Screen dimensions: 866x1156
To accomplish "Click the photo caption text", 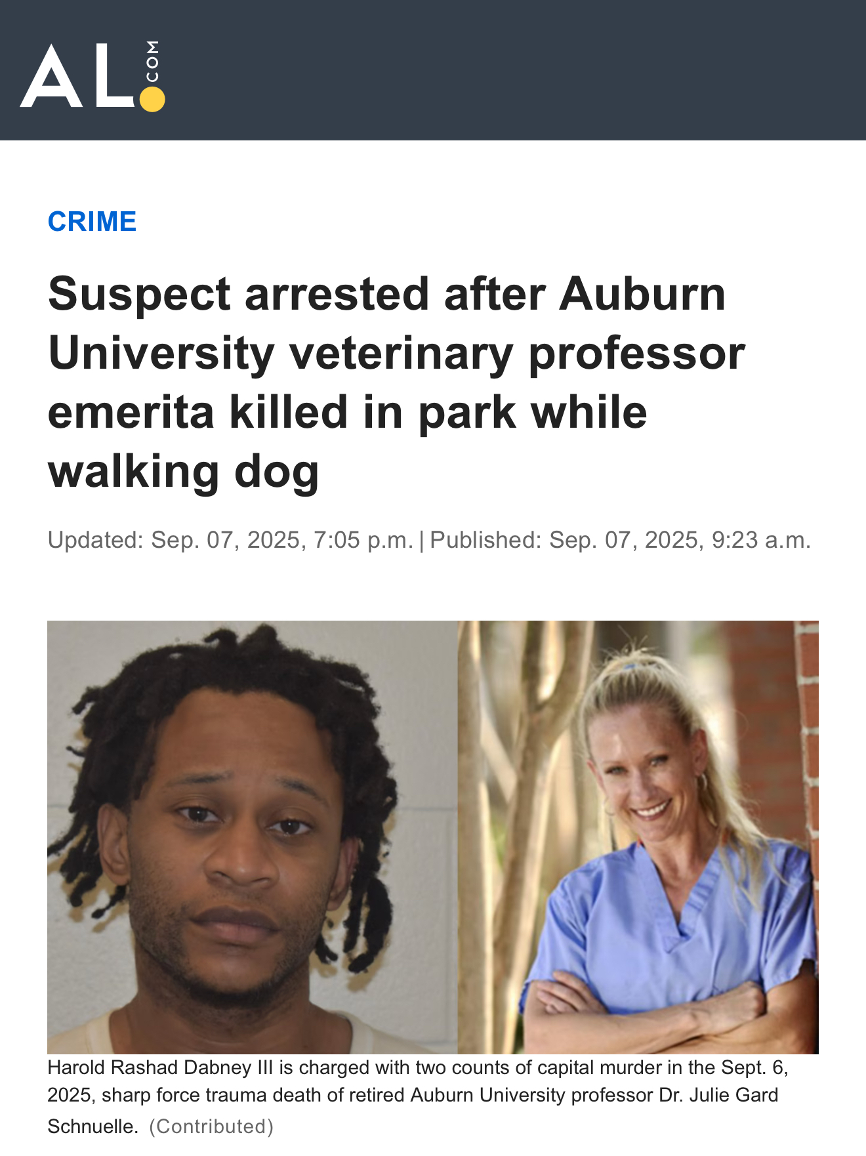I will [x=418, y=1097].
